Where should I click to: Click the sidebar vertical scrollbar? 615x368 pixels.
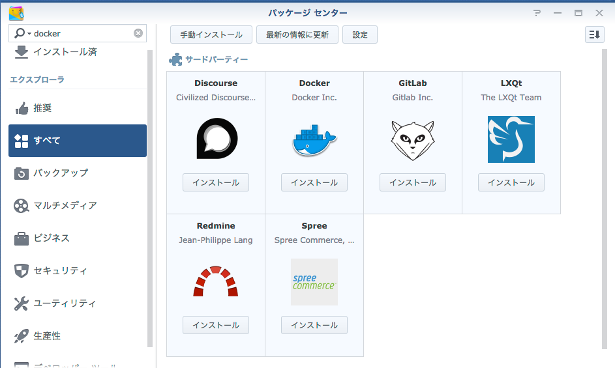point(150,195)
